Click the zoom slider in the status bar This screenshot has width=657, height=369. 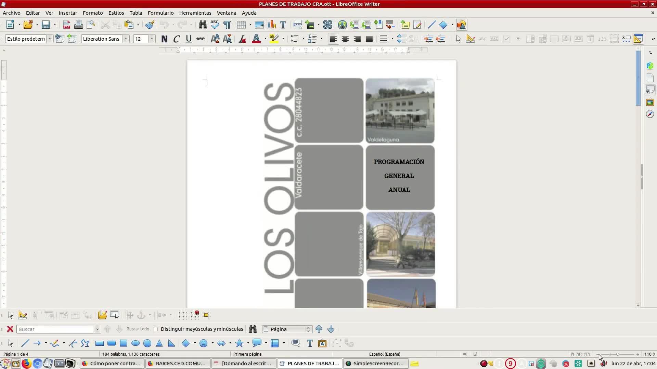[617, 354]
